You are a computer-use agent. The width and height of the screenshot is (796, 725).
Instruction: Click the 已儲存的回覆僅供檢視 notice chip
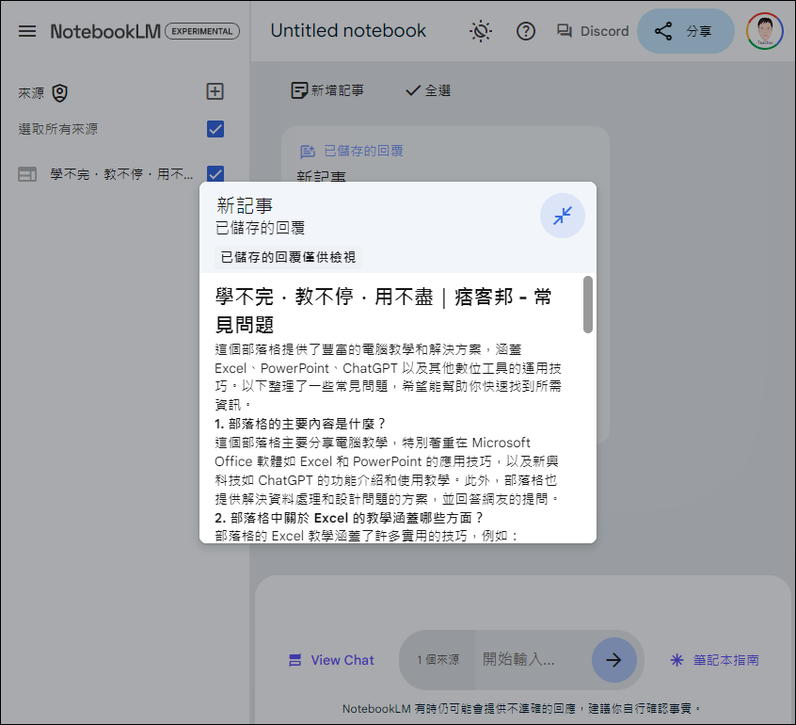(x=288, y=258)
